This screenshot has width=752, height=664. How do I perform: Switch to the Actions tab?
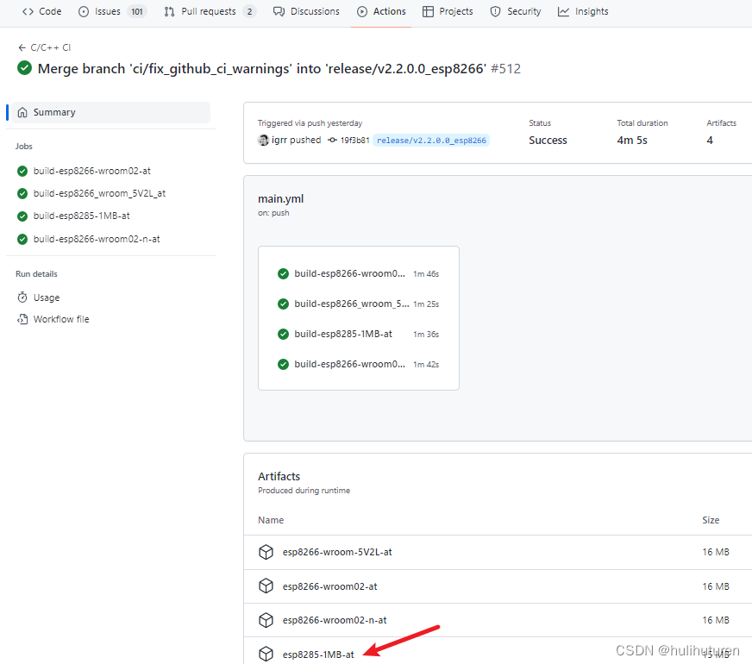[x=381, y=11]
